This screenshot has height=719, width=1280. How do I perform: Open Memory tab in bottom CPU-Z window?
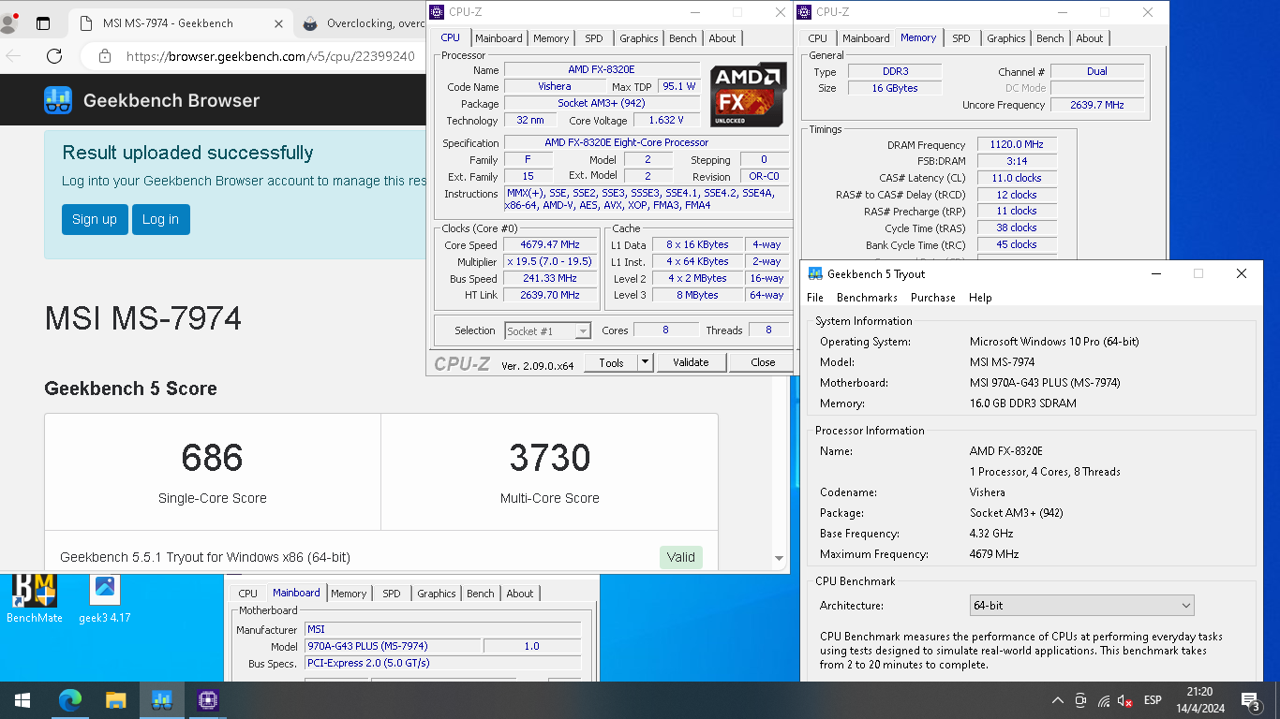click(349, 594)
